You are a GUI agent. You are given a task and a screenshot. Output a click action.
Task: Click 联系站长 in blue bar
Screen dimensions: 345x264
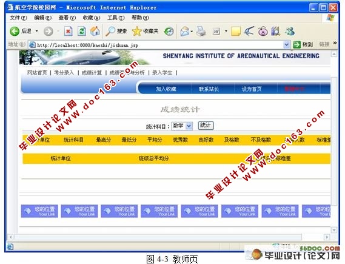pos(209,89)
